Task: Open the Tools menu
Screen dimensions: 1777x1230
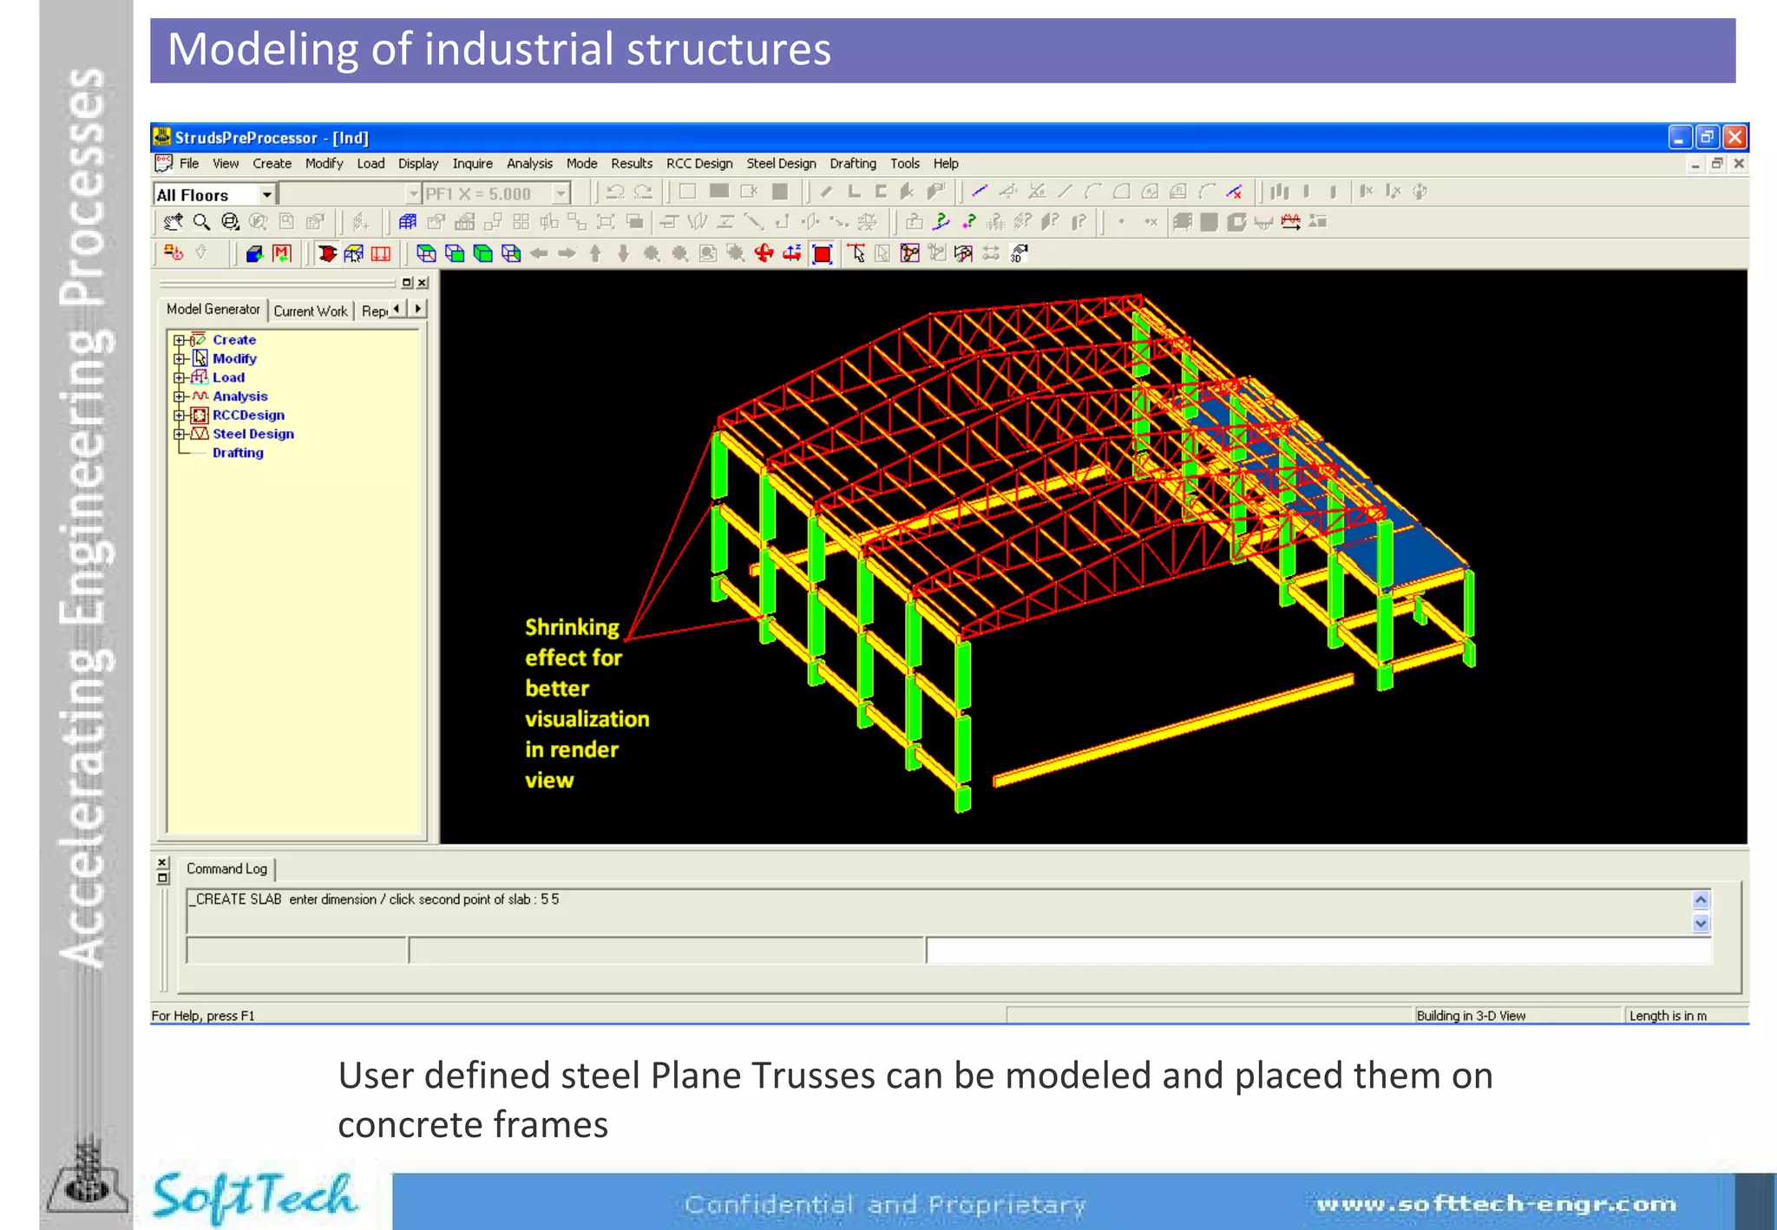Action: click(x=905, y=163)
